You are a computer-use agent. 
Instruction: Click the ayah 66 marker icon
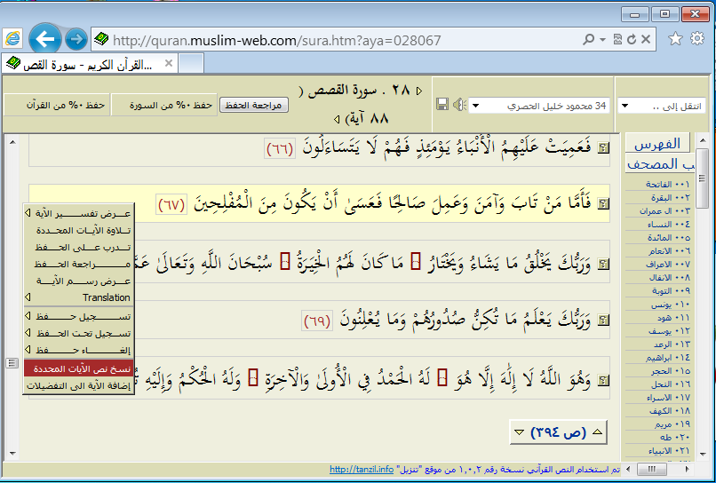[604, 148]
